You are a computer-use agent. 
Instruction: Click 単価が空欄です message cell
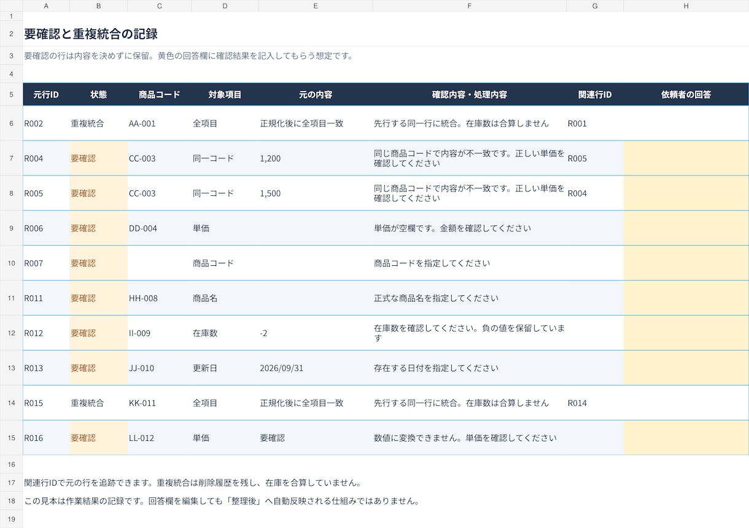click(x=469, y=228)
